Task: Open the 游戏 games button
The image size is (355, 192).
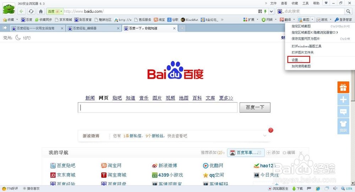Action: [322, 19]
